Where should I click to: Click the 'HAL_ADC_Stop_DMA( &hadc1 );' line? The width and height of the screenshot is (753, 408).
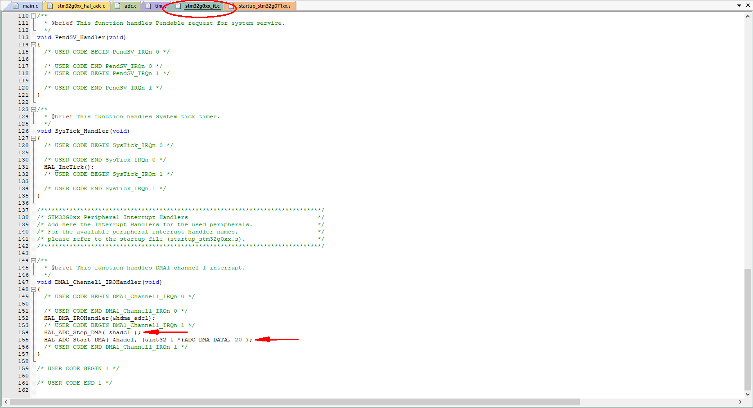[92, 332]
